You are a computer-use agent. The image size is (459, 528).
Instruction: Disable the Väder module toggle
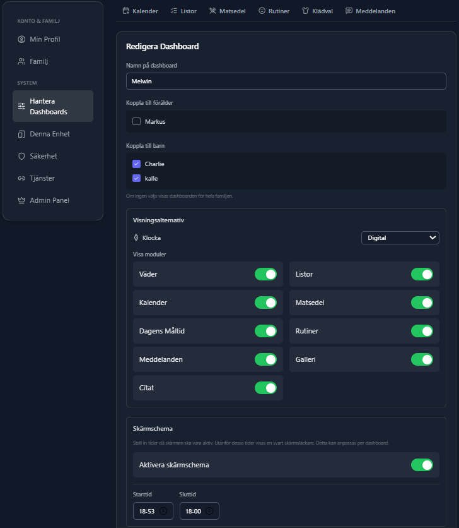point(265,274)
